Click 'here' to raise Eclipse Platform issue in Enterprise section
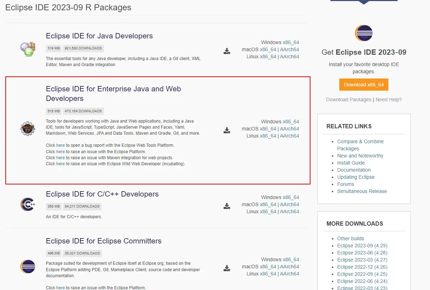This screenshot has height=290, width=430. coord(60,152)
